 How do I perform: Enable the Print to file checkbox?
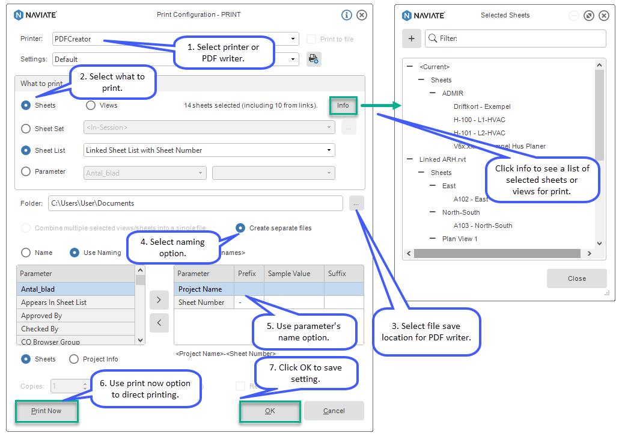[311, 38]
